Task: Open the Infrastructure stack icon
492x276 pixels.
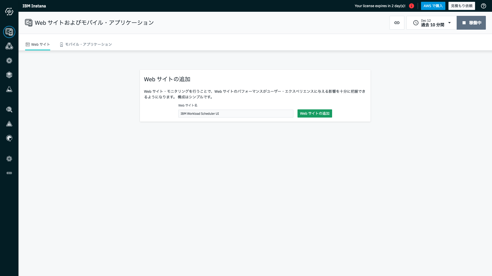Action: tap(9, 75)
